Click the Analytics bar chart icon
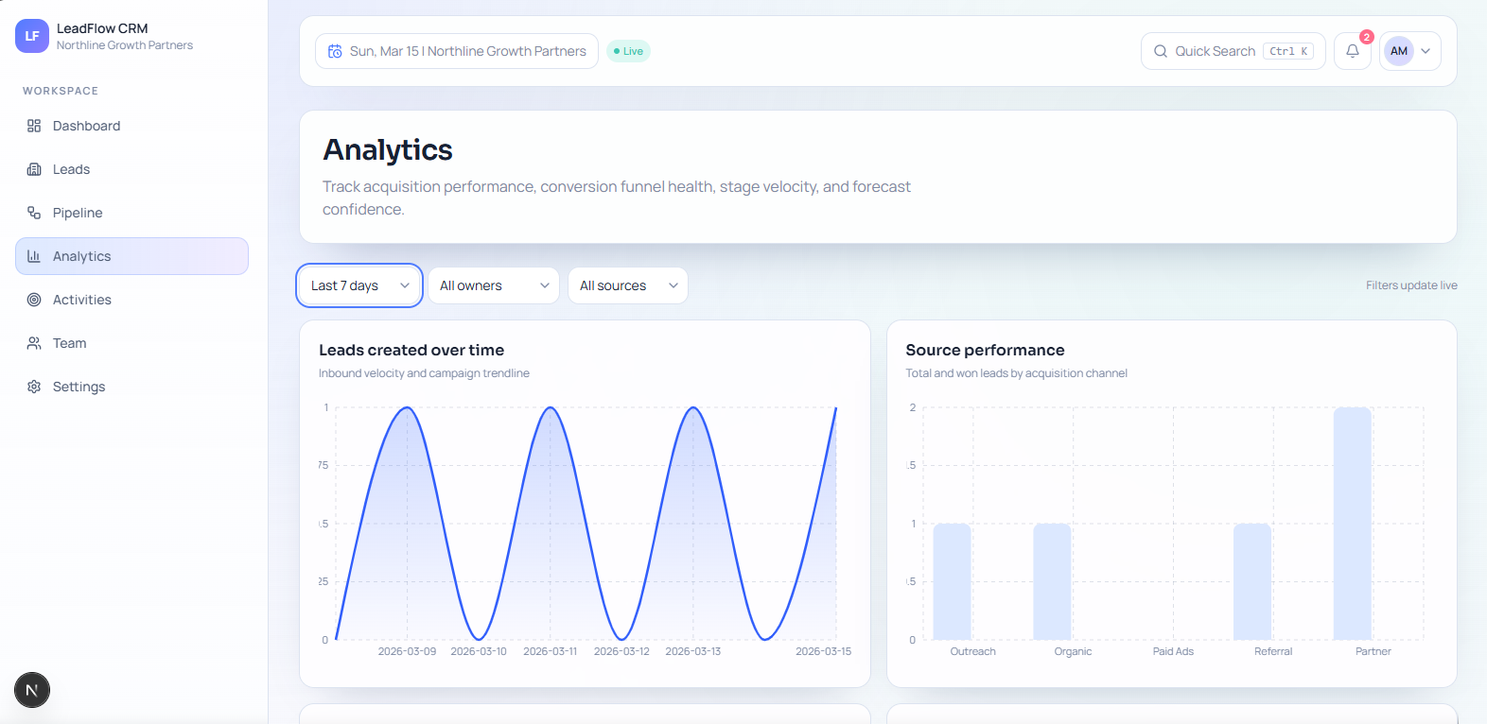Viewport: 1487px width, 724px height. point(34,256)
